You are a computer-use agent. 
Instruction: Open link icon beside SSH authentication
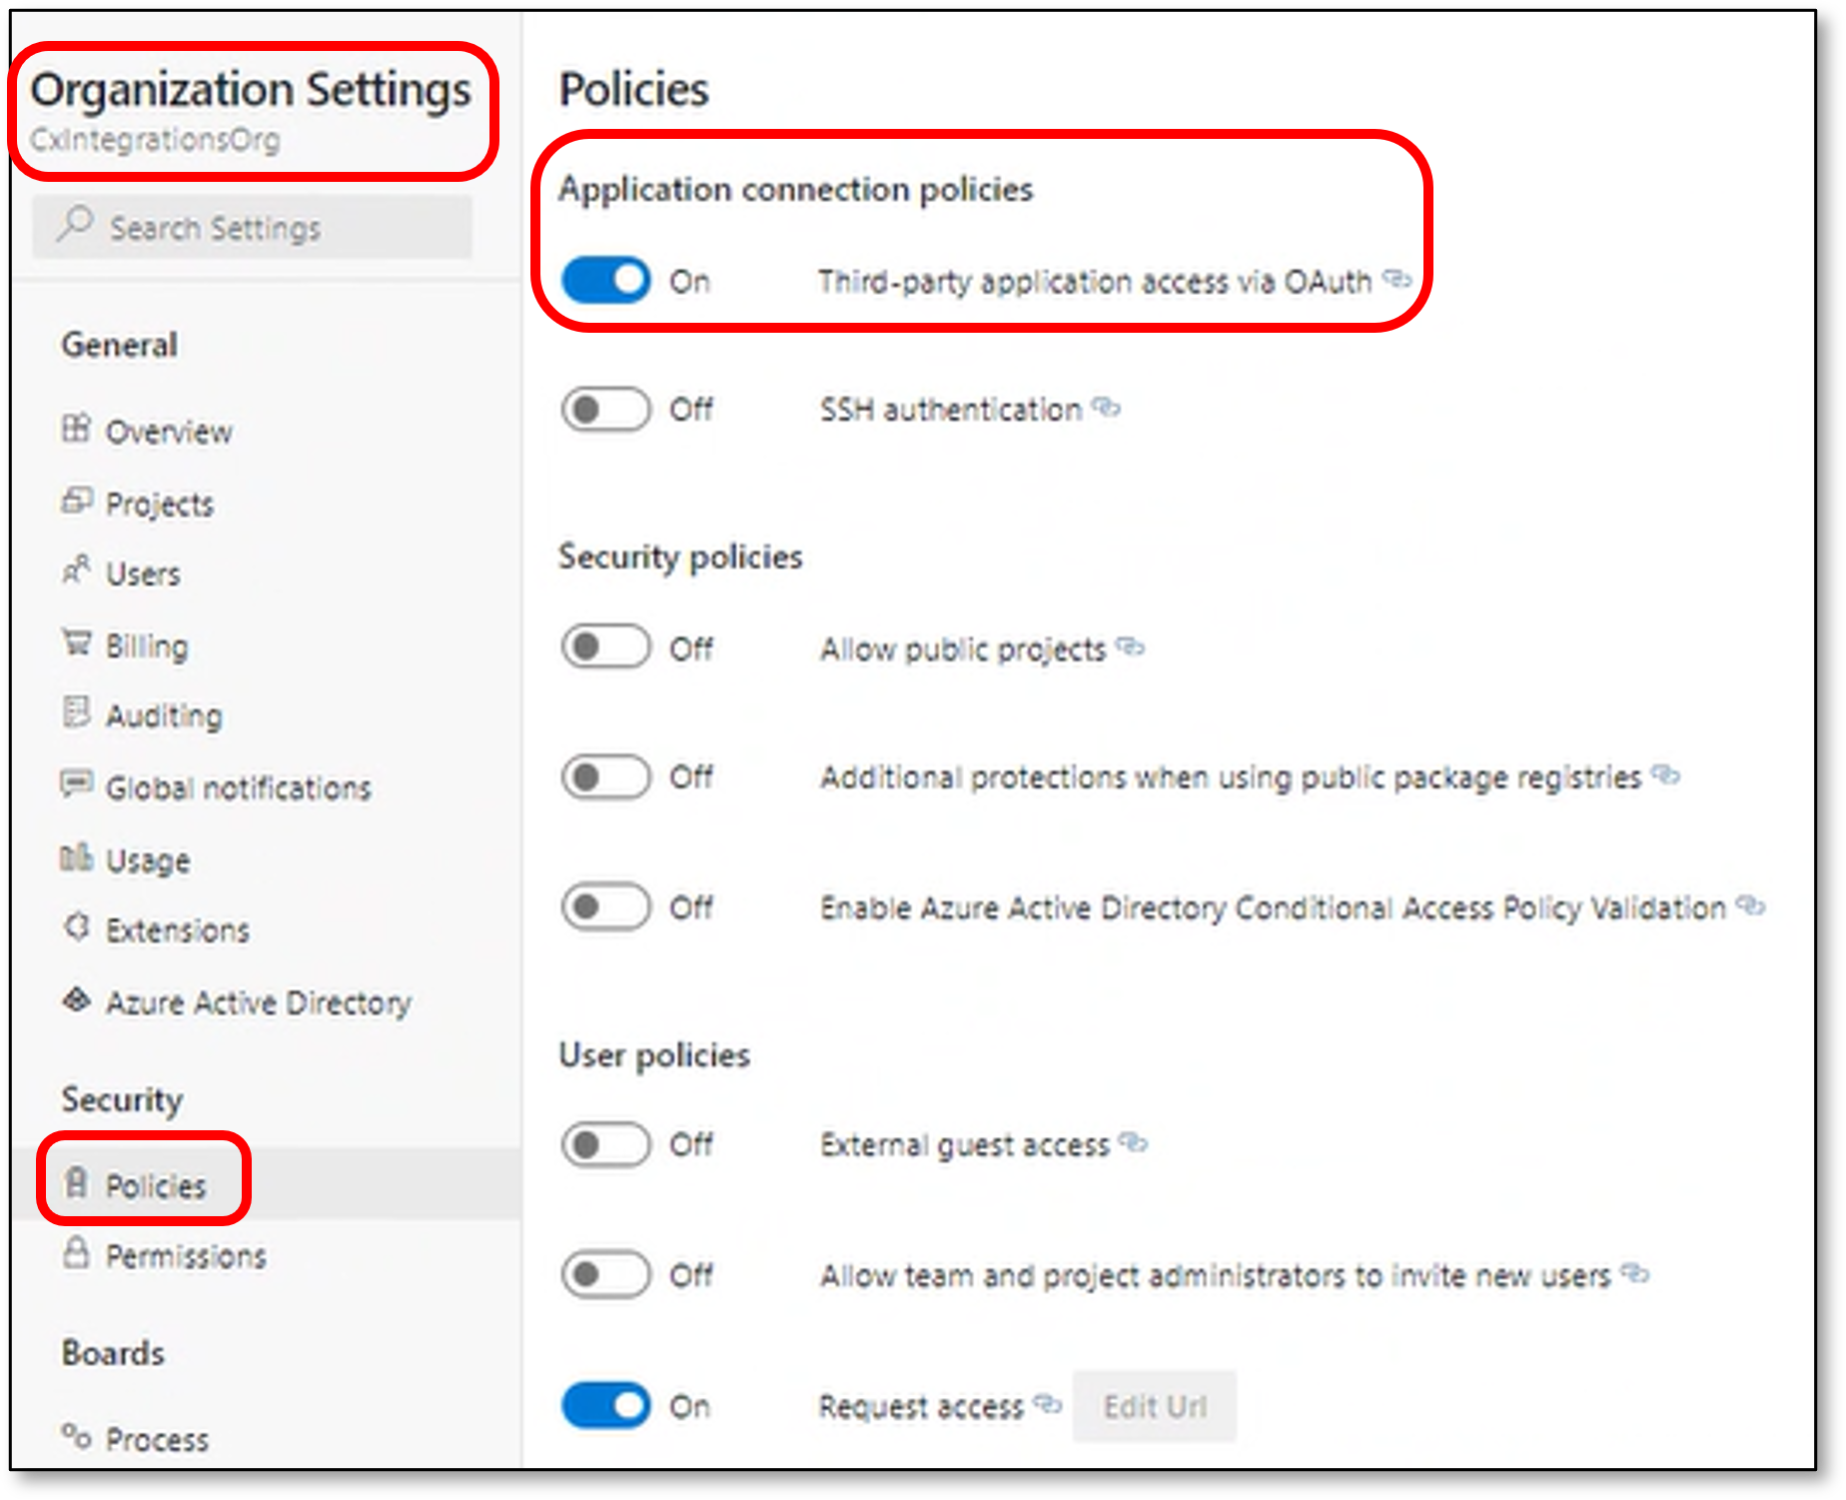tap(1106, 407)
